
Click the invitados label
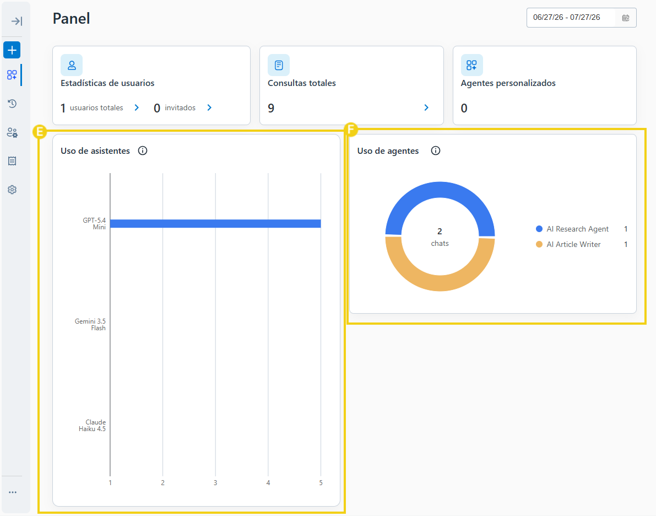tap(180, 108)
